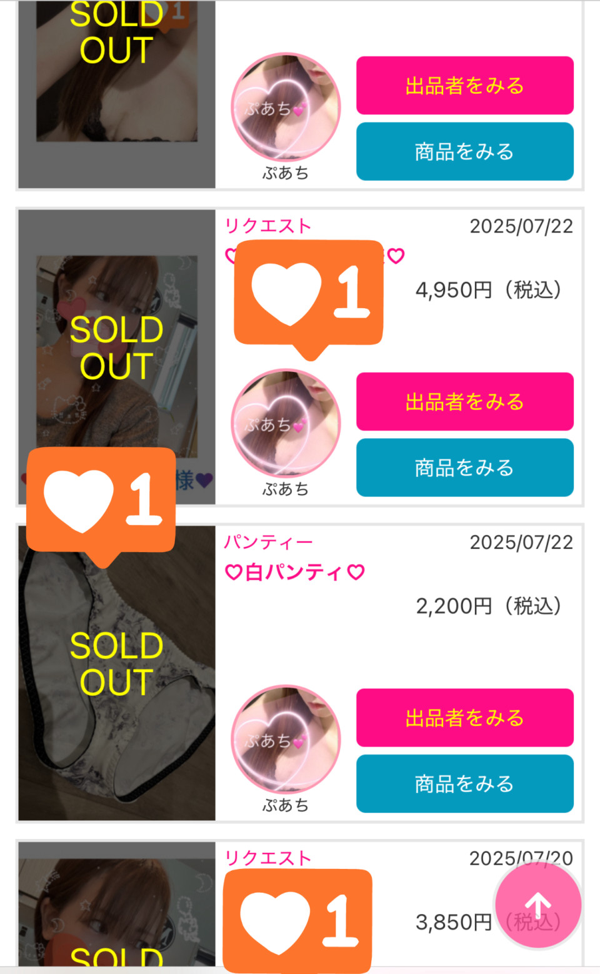Open the リクエスト category on the 3,850円 listing

[x=267, y=858]
